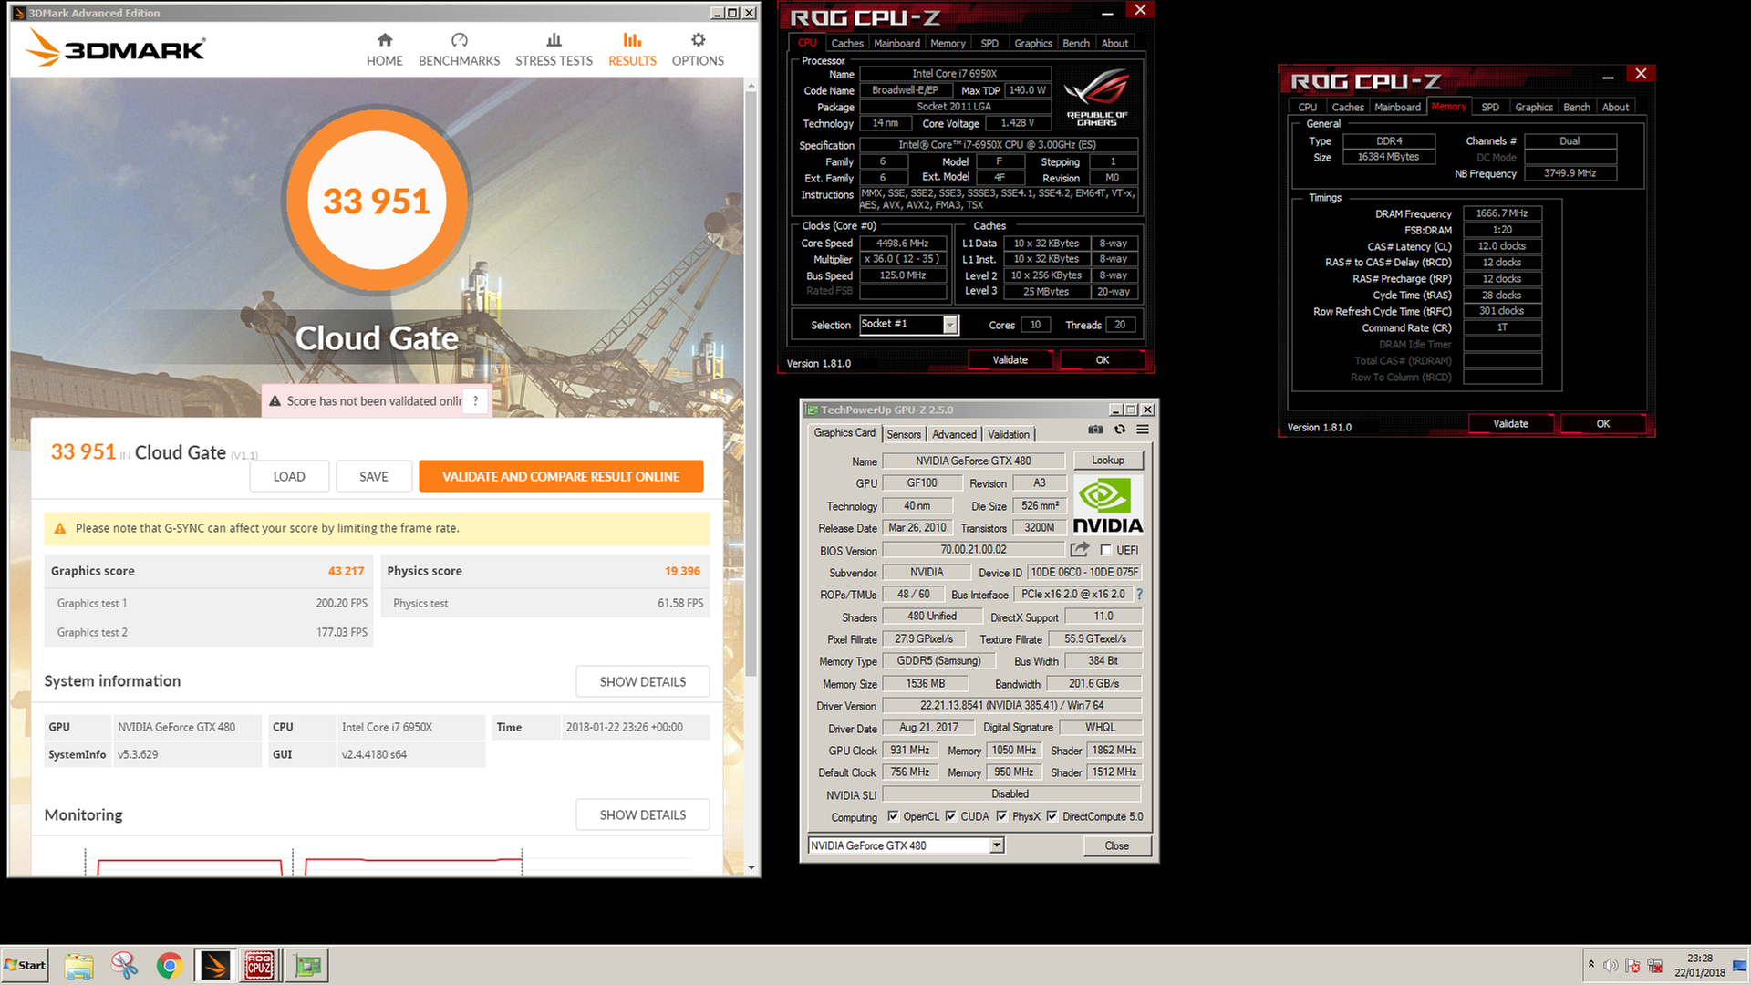Viewport: 1751px width, 985px height.
Task: Switch to the Bench tab in left CPU-Z window
Action: (1076, 43)
